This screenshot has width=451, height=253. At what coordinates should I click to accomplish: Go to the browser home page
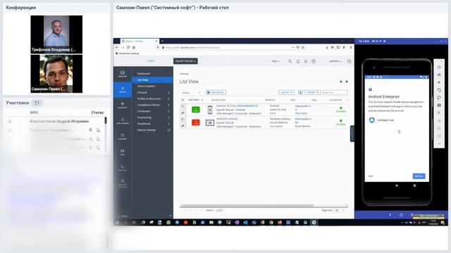(x=134, y=47)
